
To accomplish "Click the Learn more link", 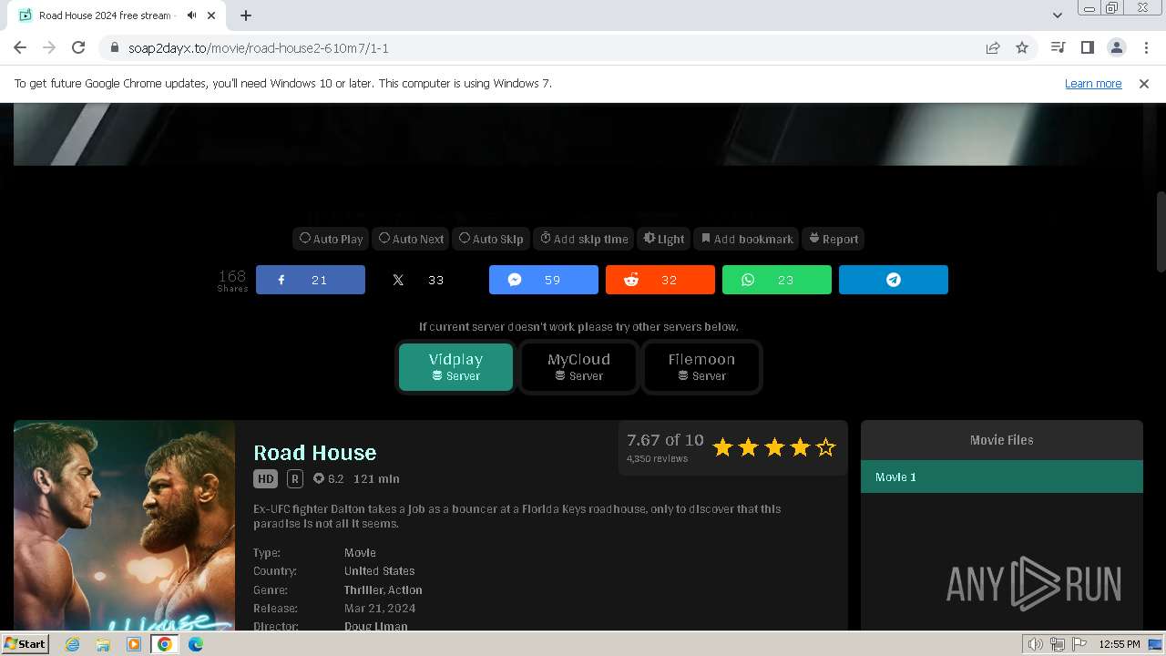I will pos(1093,83).
